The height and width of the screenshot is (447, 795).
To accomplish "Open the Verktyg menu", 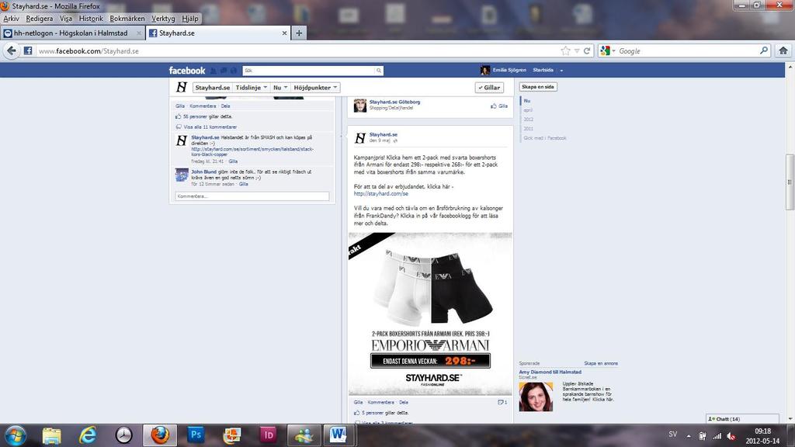I will coord(163,19).
